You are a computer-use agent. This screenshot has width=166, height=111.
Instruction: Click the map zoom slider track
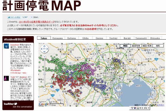45,73
